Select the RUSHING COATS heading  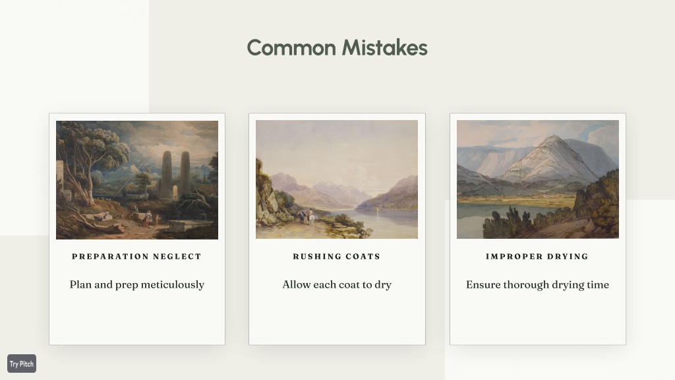[x=337, y=257]
